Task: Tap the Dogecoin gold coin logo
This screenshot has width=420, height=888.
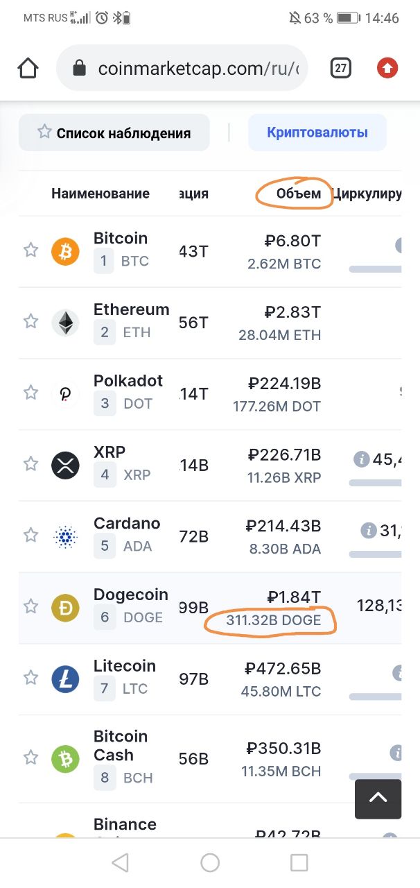Action: pos(66,608)
